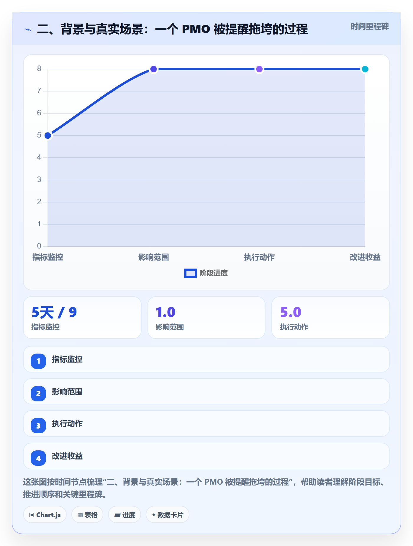Click the 影响范围 data point on the chart
The width and height of the screenshot is (413, 546).
click(x=153, y=69)
